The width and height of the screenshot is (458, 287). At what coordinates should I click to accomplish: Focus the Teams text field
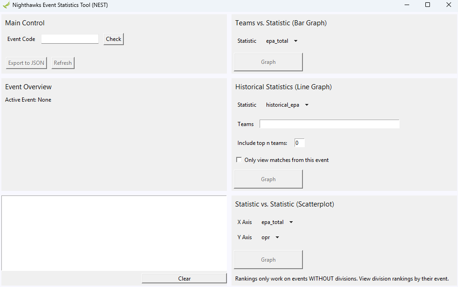[330, 124]
